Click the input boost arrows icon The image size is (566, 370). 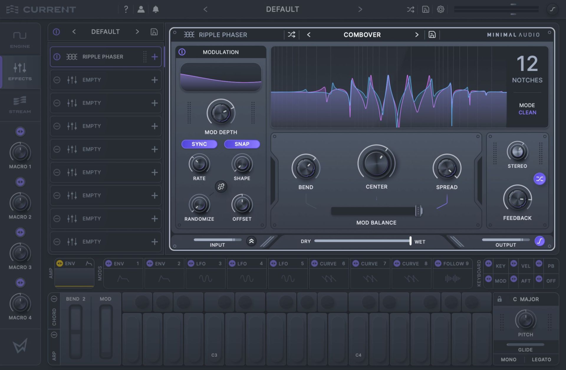coord(251,241)
